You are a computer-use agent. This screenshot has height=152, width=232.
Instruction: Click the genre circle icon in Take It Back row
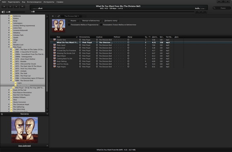click(x=128, y=56)
